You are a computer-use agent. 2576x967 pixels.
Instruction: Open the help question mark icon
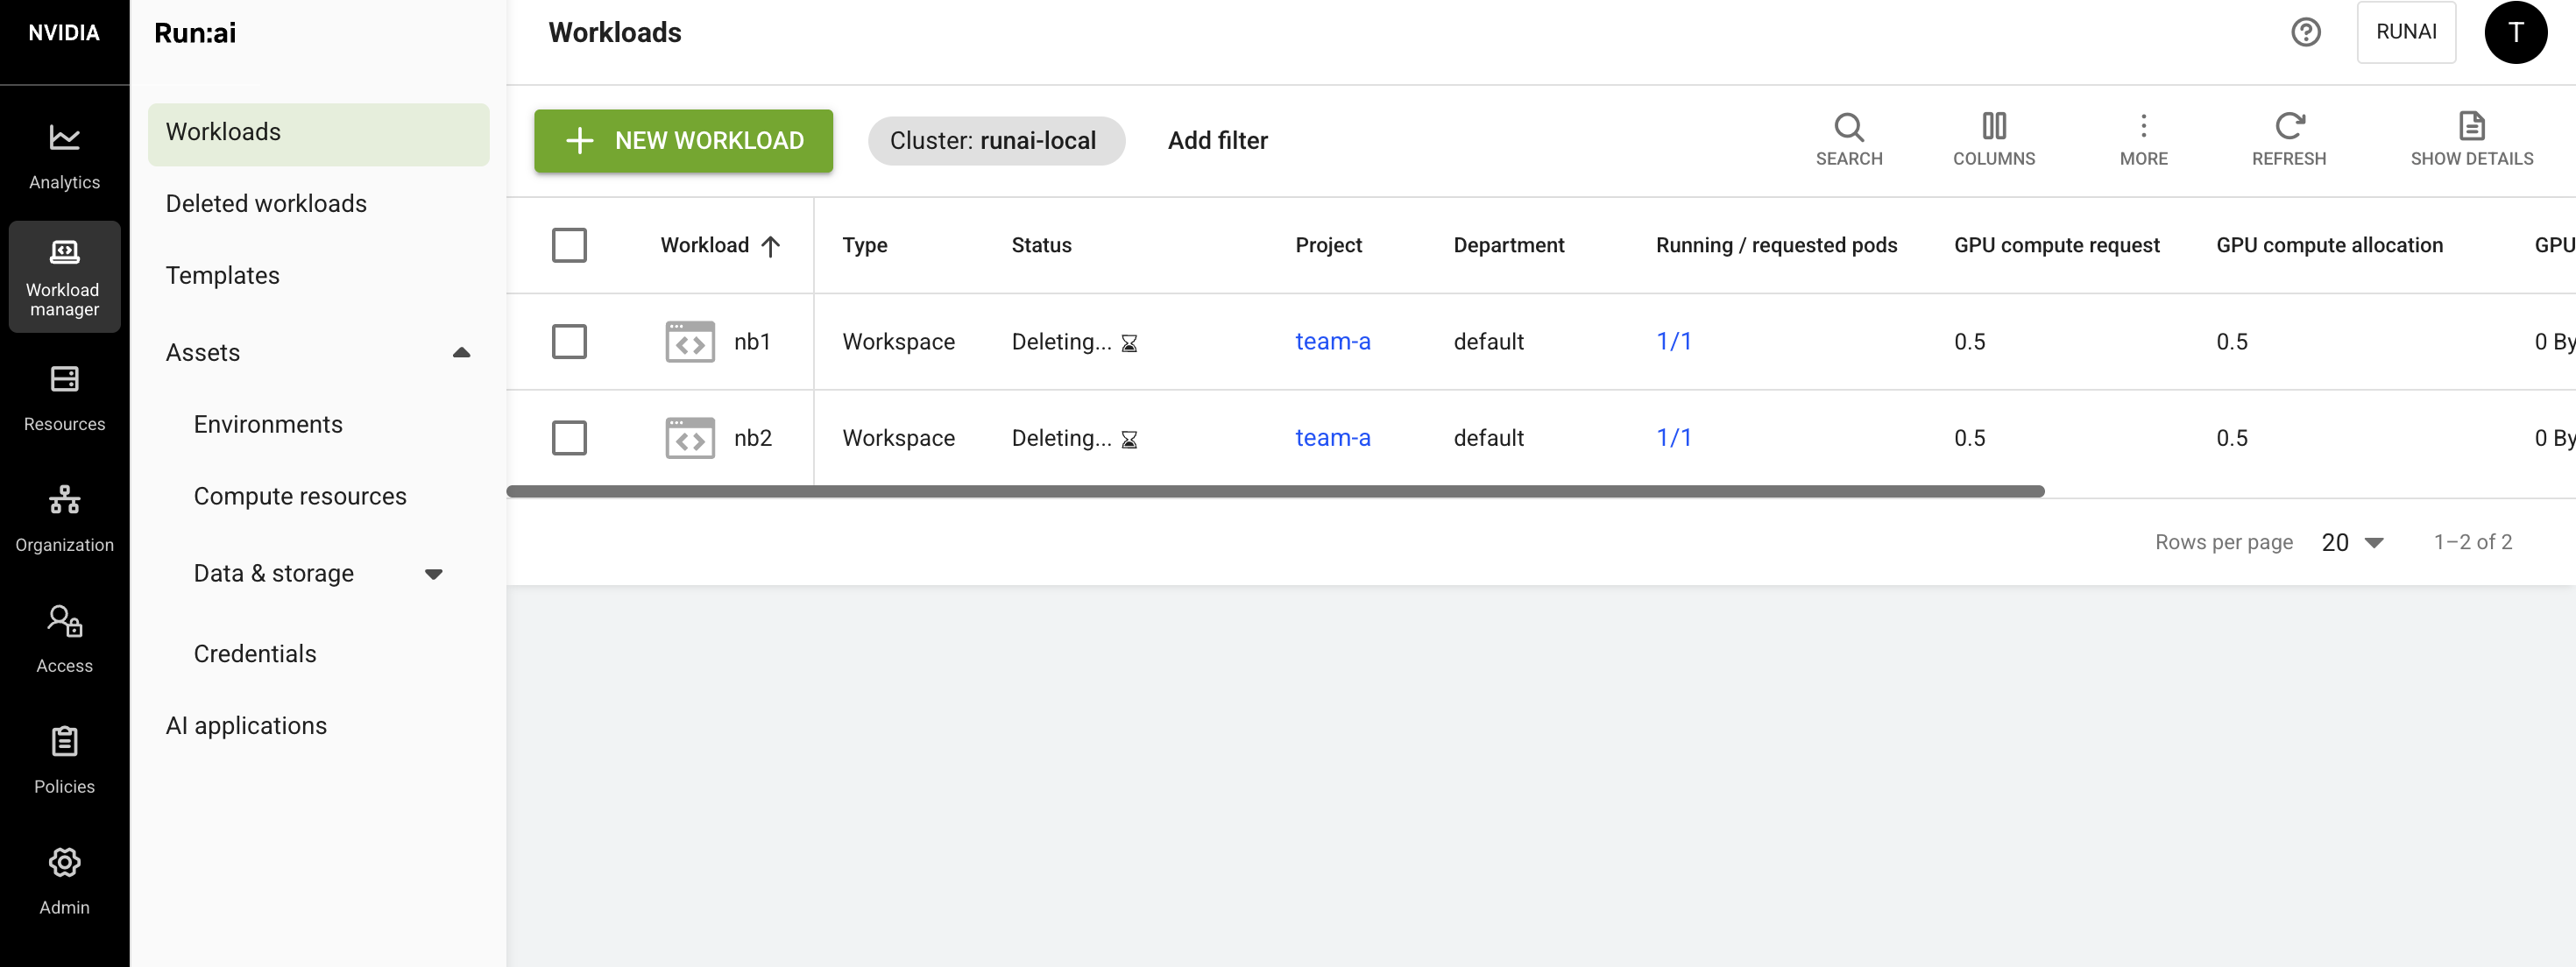click(2305, 32)
